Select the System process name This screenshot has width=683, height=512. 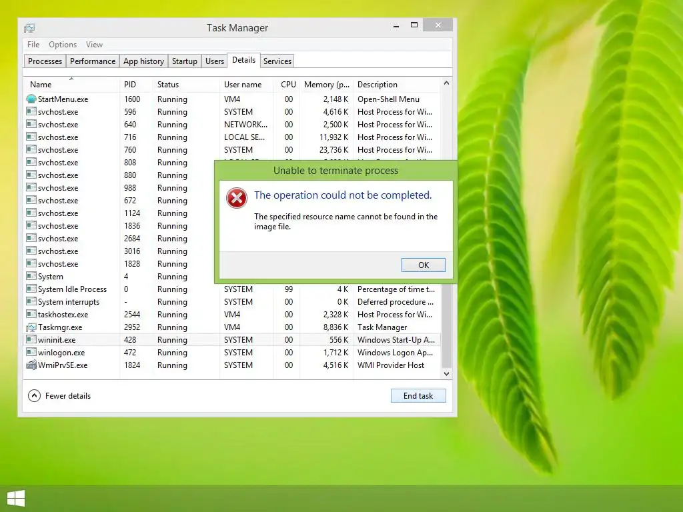[51, 277]
